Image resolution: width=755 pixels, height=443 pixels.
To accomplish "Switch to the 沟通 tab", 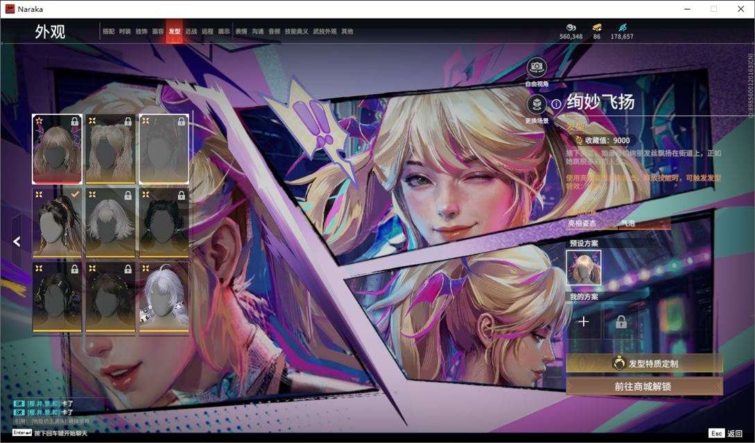I will pos(258,31).
